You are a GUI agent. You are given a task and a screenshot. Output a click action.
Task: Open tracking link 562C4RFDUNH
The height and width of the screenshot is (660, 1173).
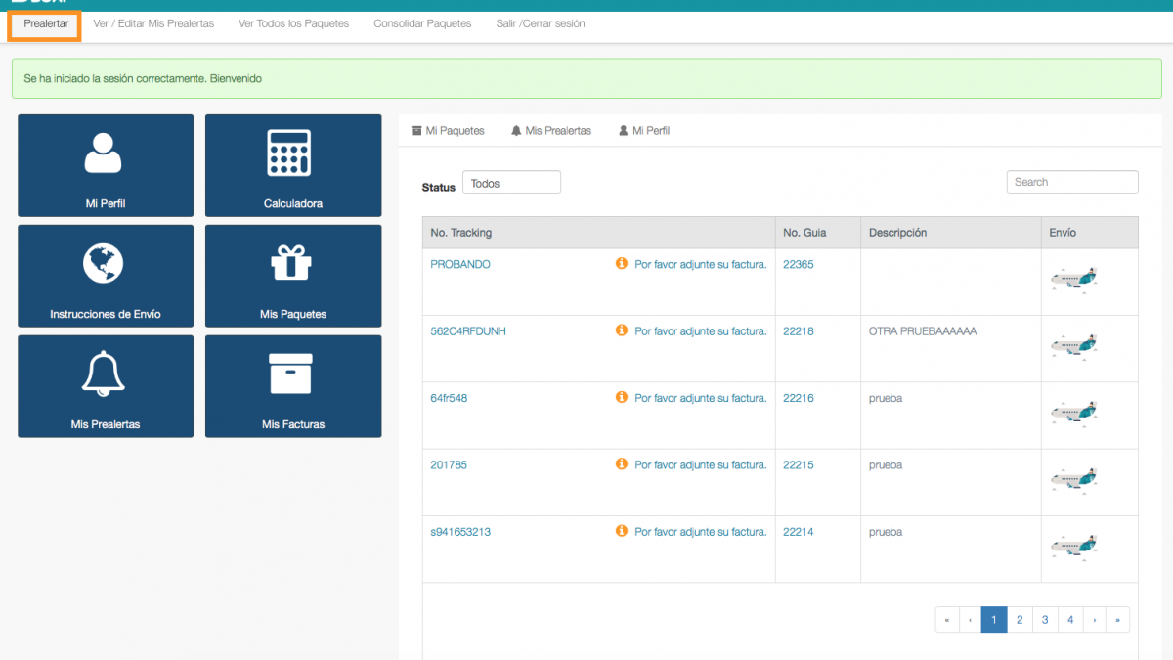468,331
